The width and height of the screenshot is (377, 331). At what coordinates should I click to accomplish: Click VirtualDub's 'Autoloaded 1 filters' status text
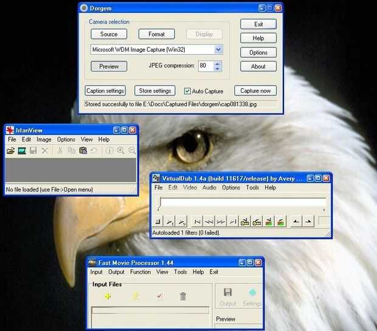[186, 233]
